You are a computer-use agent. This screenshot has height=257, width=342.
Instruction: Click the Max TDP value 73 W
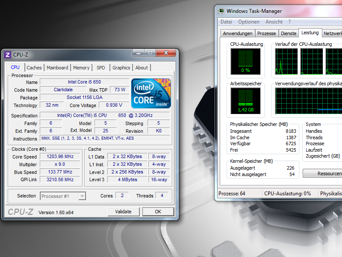tap(120, 90)
